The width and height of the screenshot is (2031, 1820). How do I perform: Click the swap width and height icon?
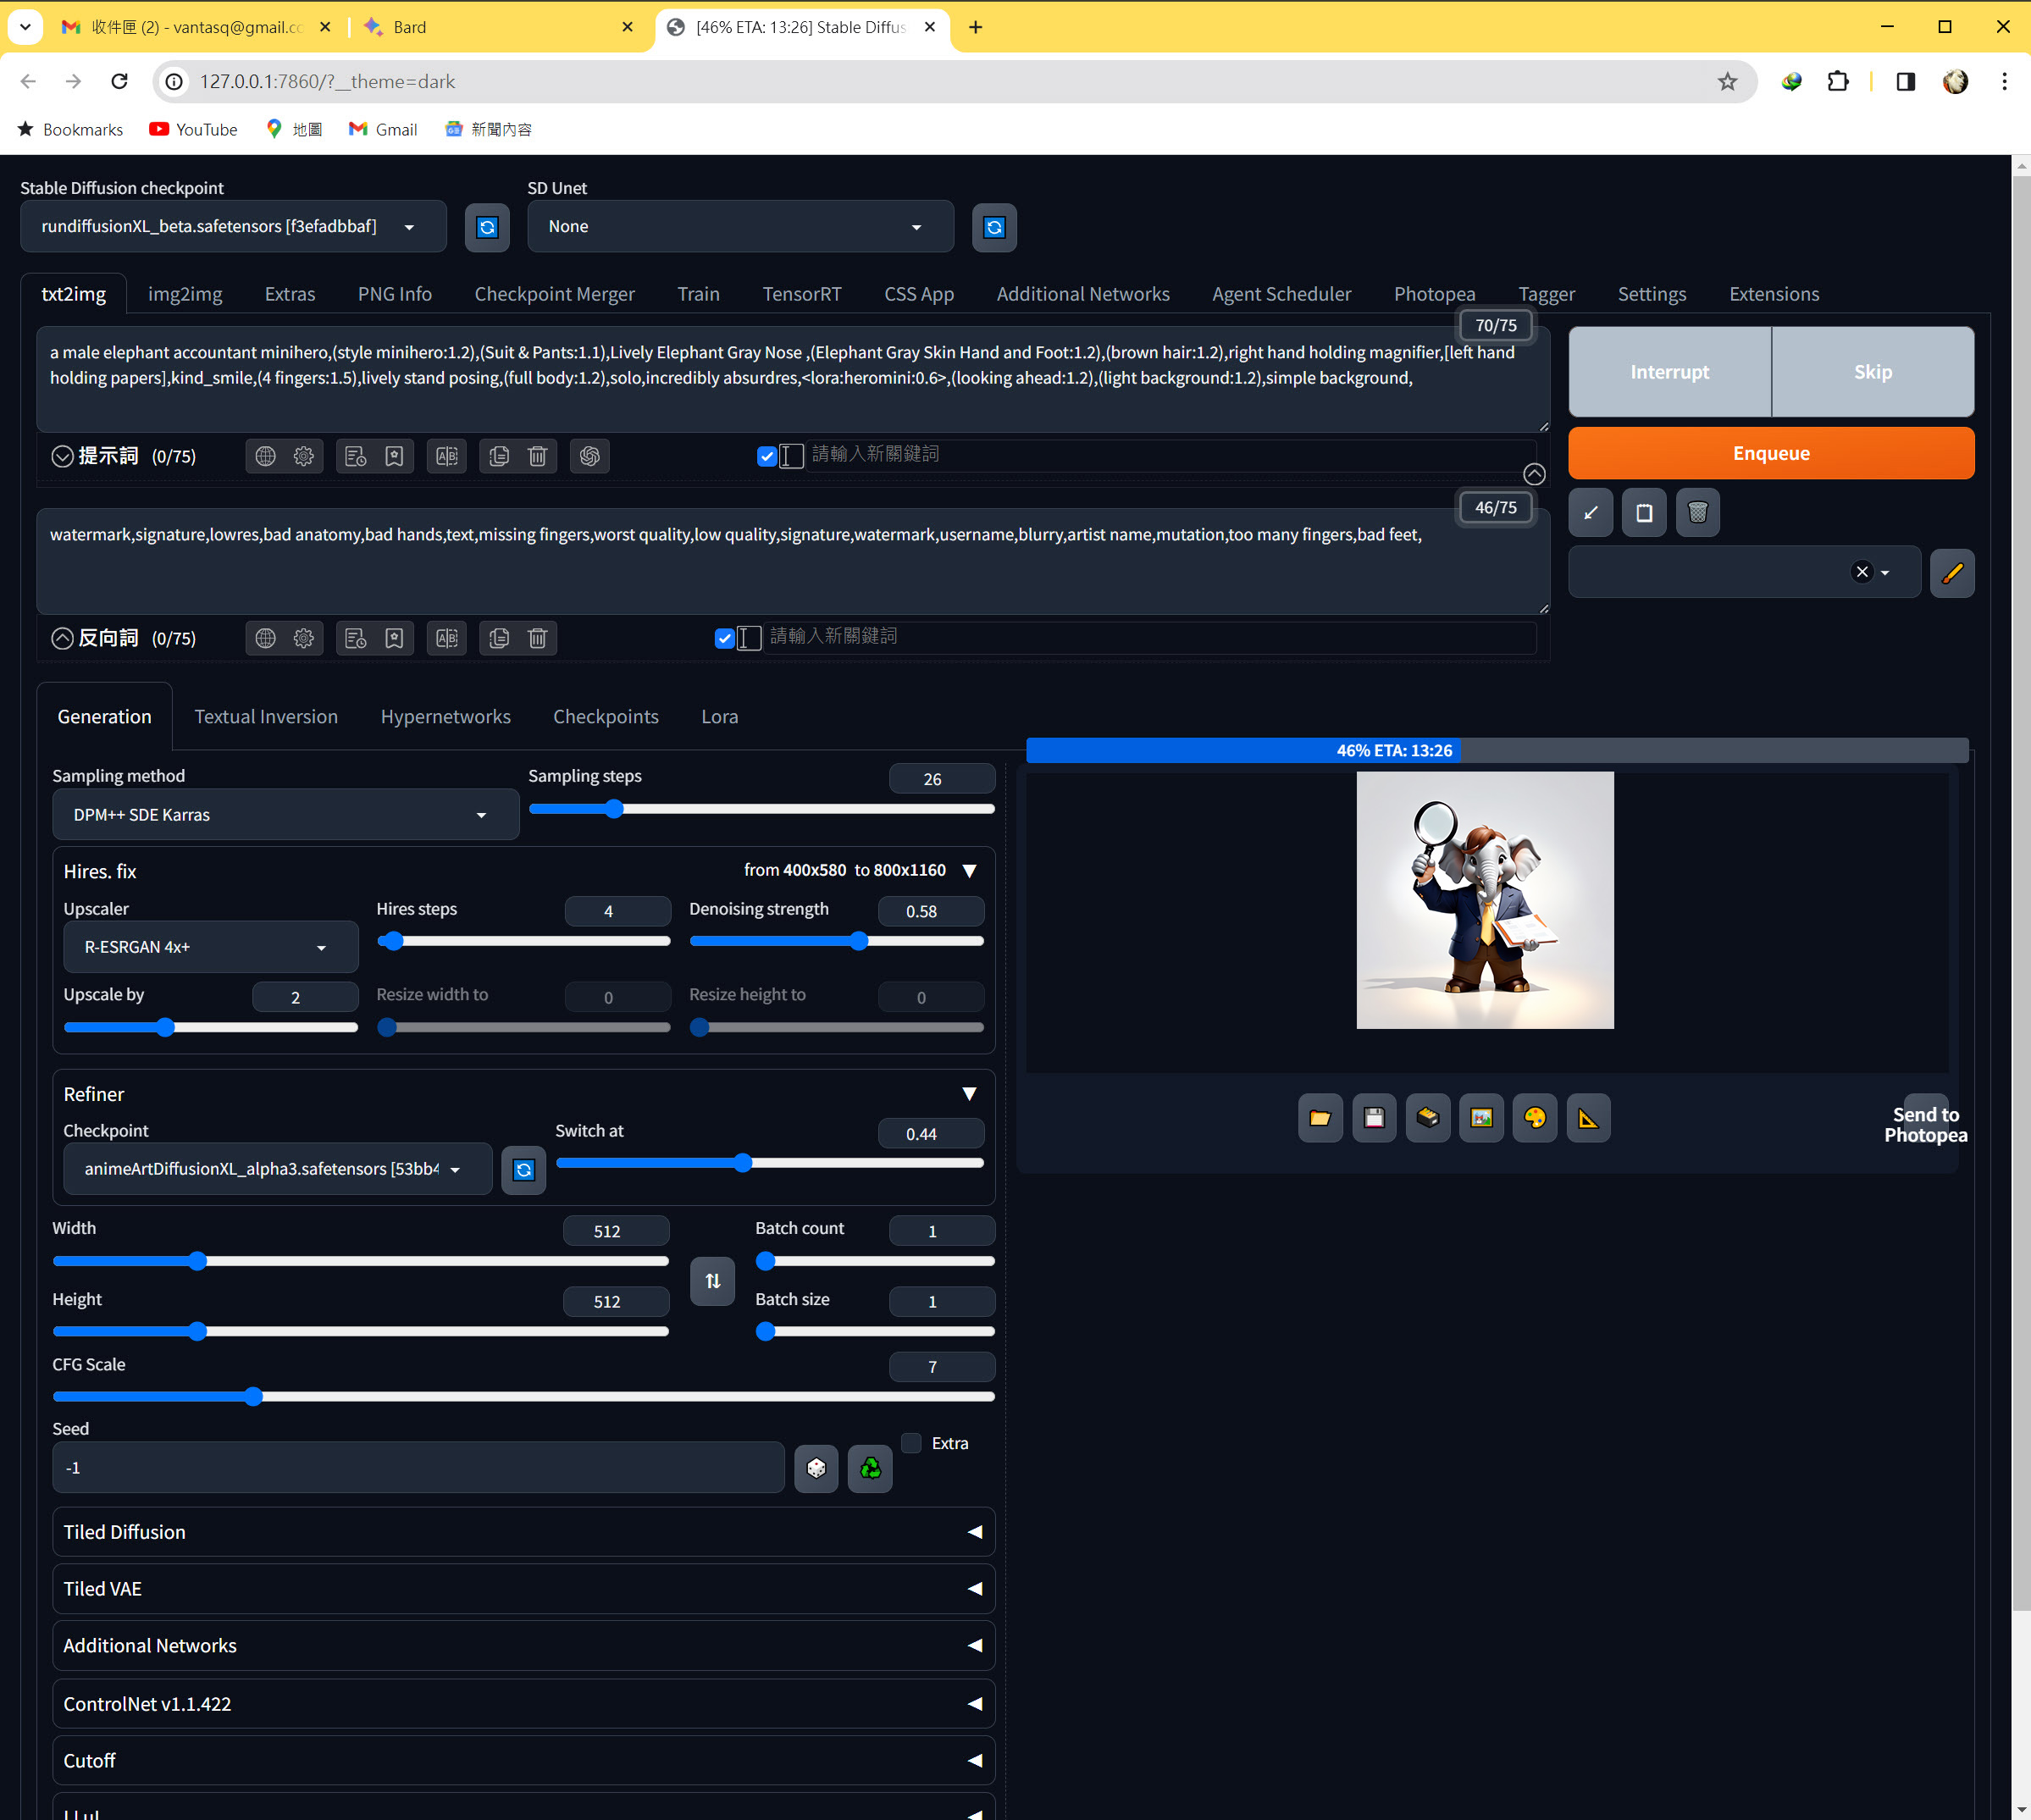[712, 1281]
